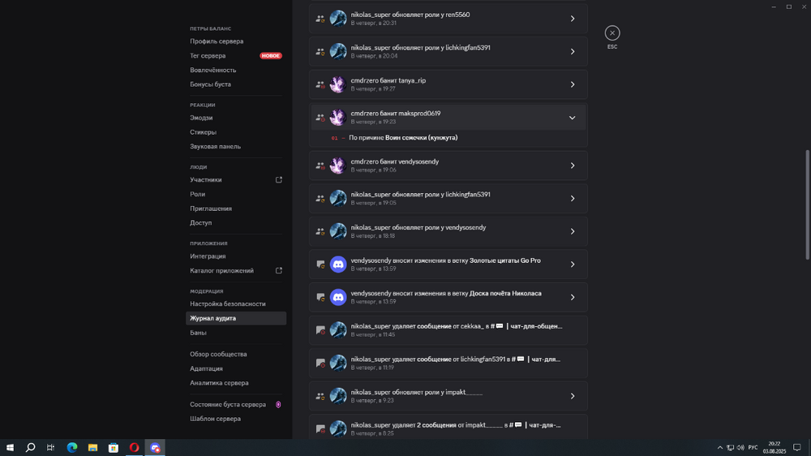Click the РУС language indicator in tray
This screenshot has width=811, height=456.
tap(753, 448)
